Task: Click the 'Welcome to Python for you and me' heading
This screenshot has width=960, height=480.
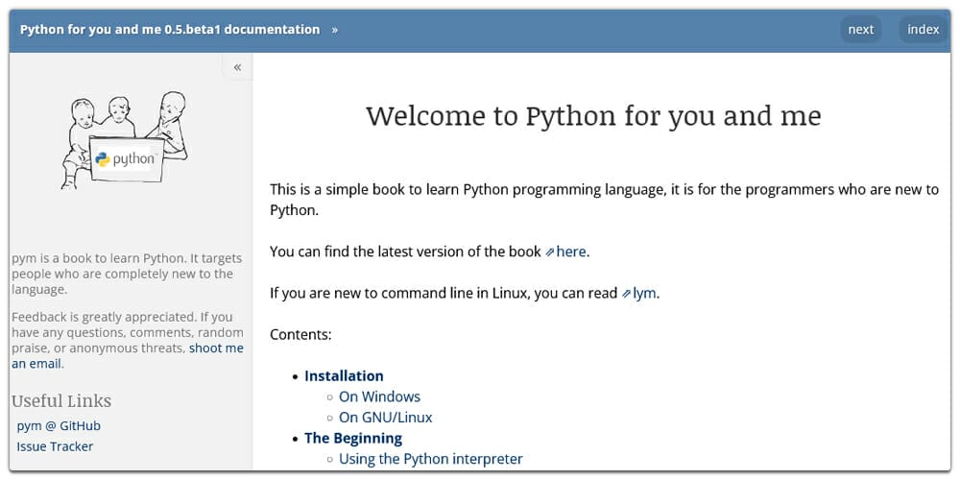Action: (593, 116)
